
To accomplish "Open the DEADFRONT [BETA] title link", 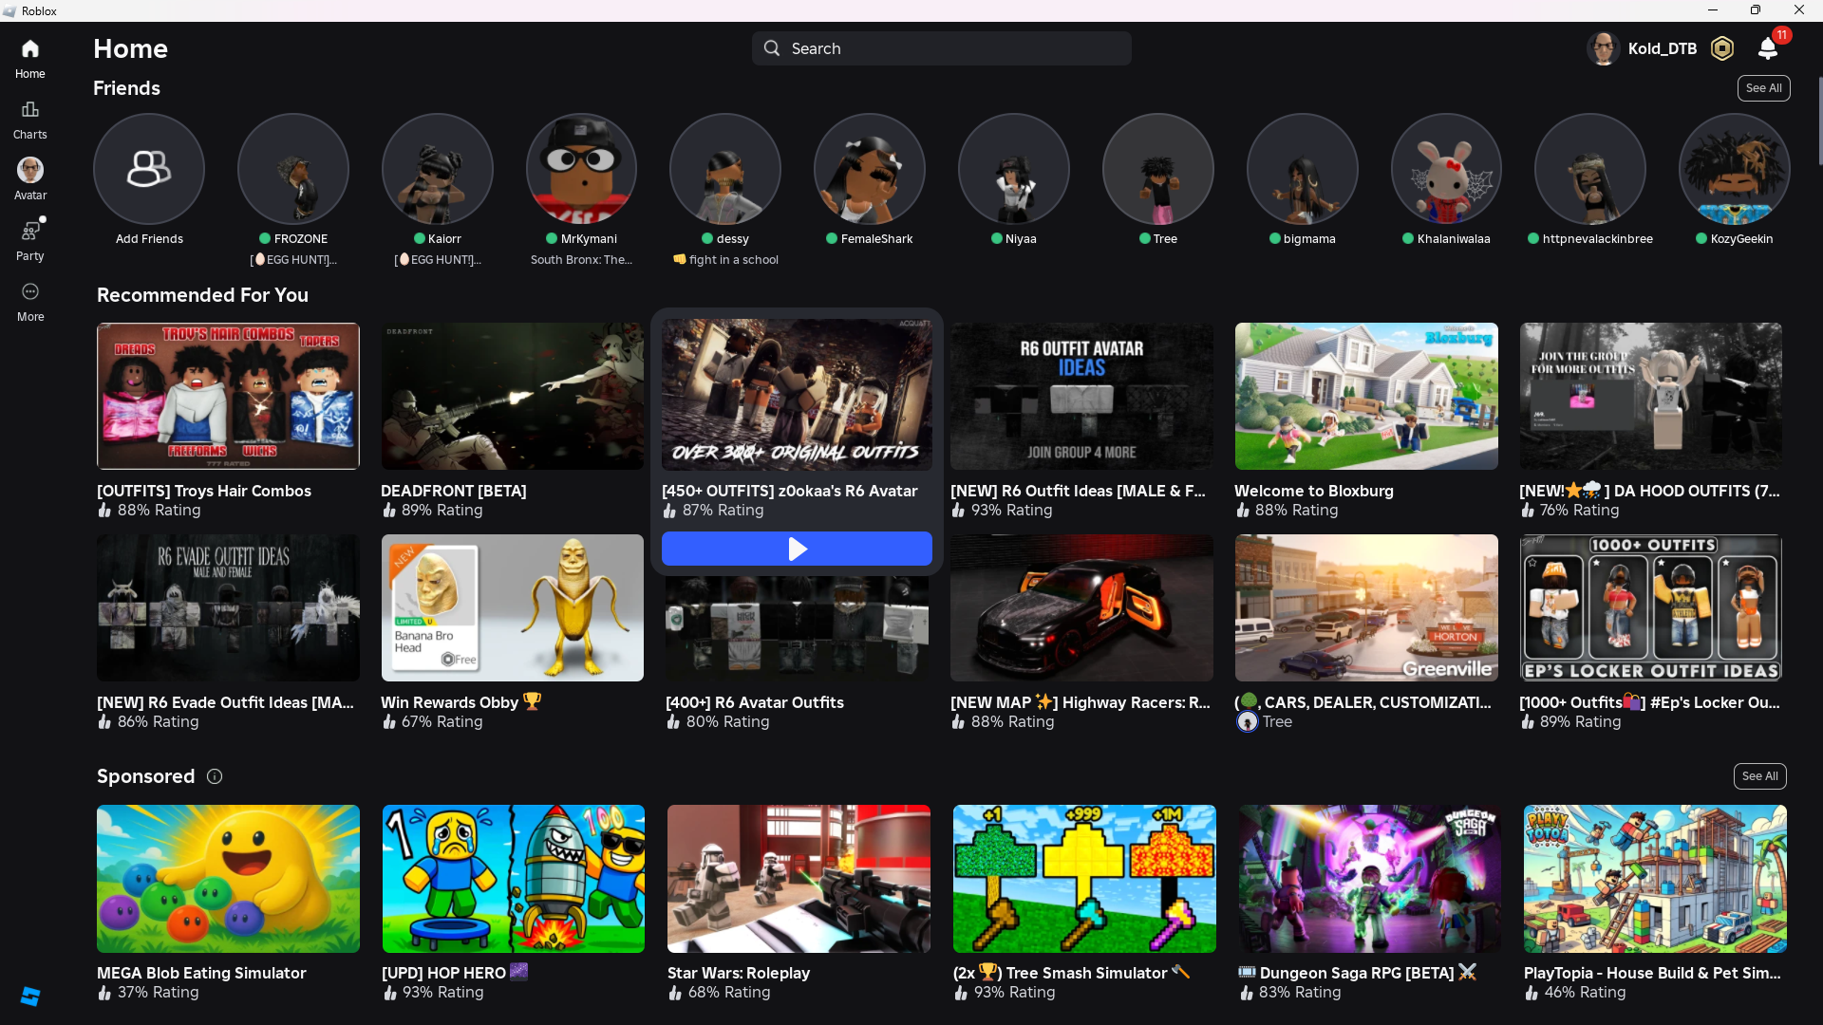I will (454, 491).
